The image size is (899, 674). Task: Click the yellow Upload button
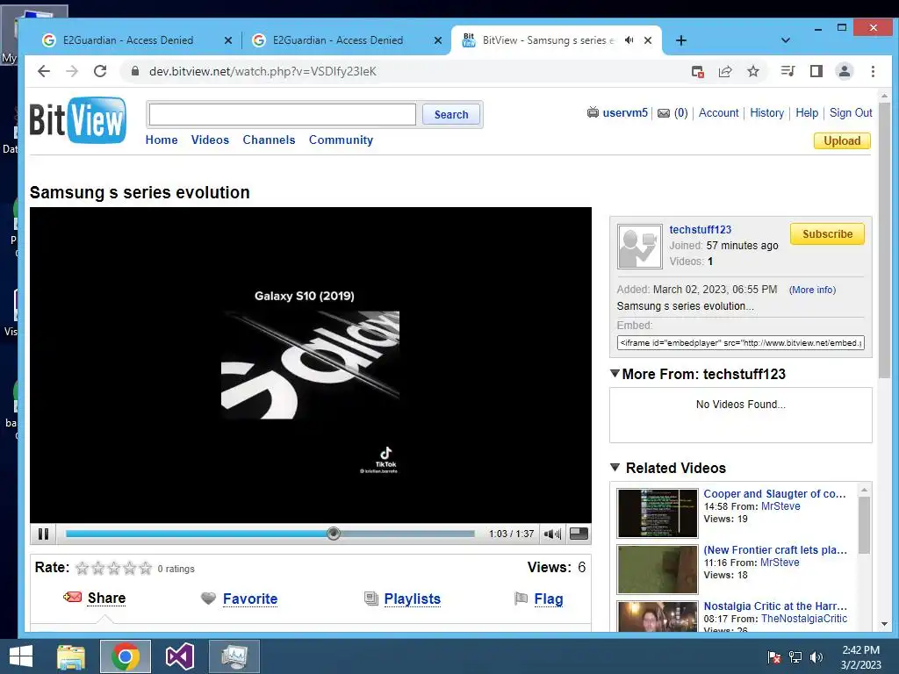(842, 141)
